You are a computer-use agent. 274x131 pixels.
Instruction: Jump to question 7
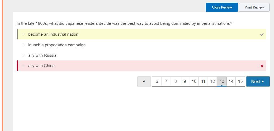pyautogui.click(x=166, y=81)
